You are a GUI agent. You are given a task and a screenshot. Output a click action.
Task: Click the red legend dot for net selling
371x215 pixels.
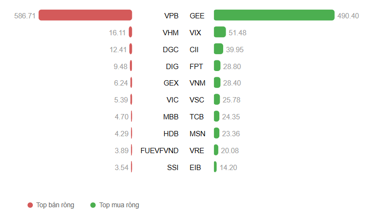coord(30,205)
